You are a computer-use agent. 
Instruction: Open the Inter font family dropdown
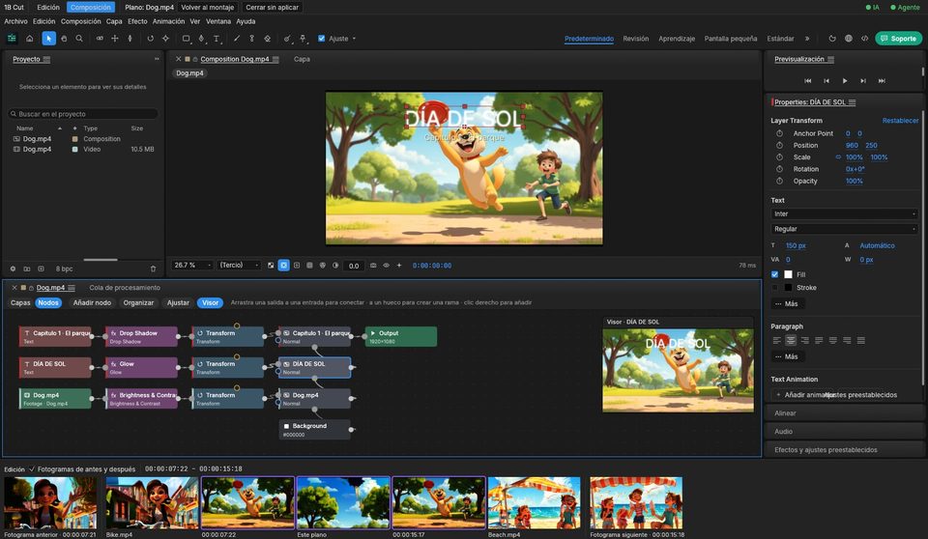click(x=844, y=213)
